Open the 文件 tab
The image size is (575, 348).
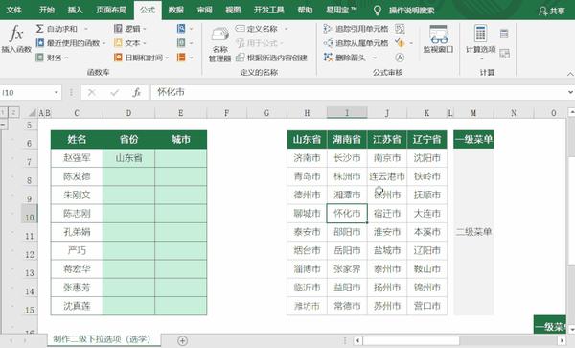point(14,10)
